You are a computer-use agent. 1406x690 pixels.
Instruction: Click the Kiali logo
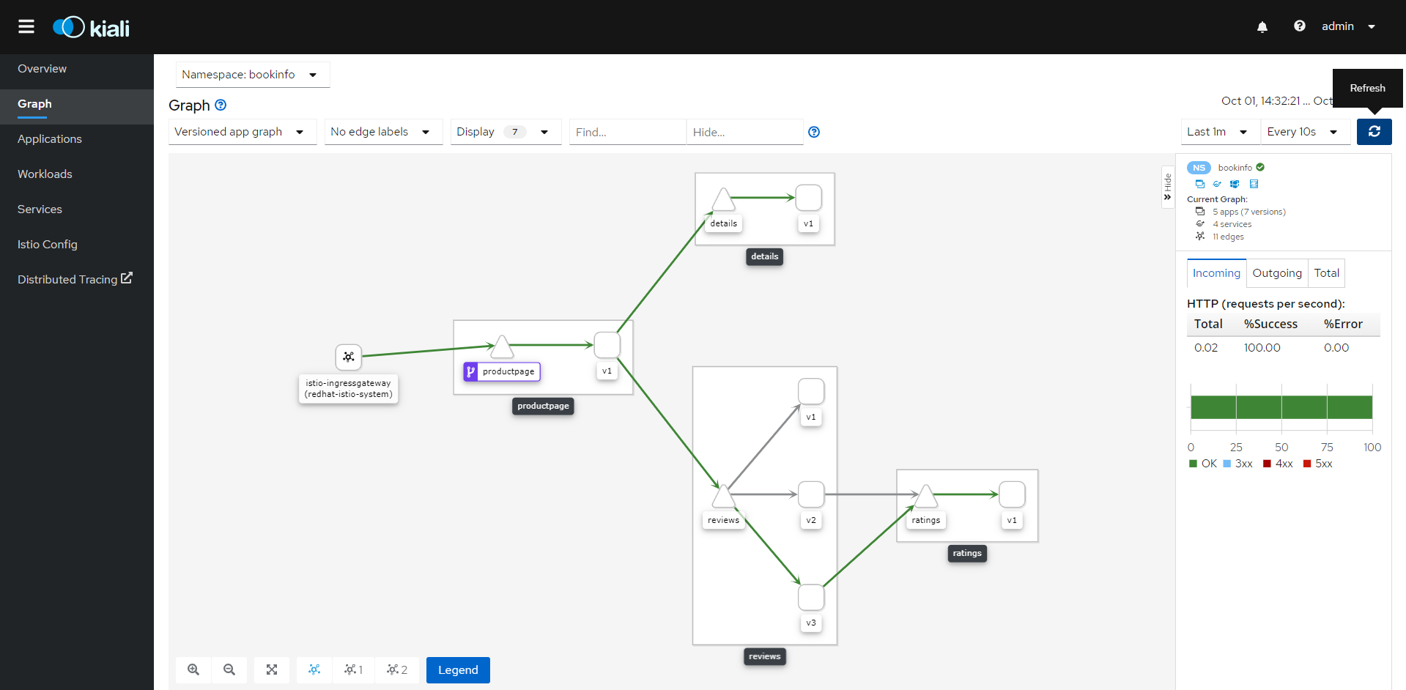coord(91,28)
